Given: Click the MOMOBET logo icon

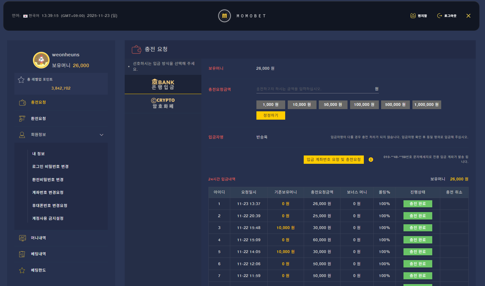Looking at the screenshot, I should [224, 16].
